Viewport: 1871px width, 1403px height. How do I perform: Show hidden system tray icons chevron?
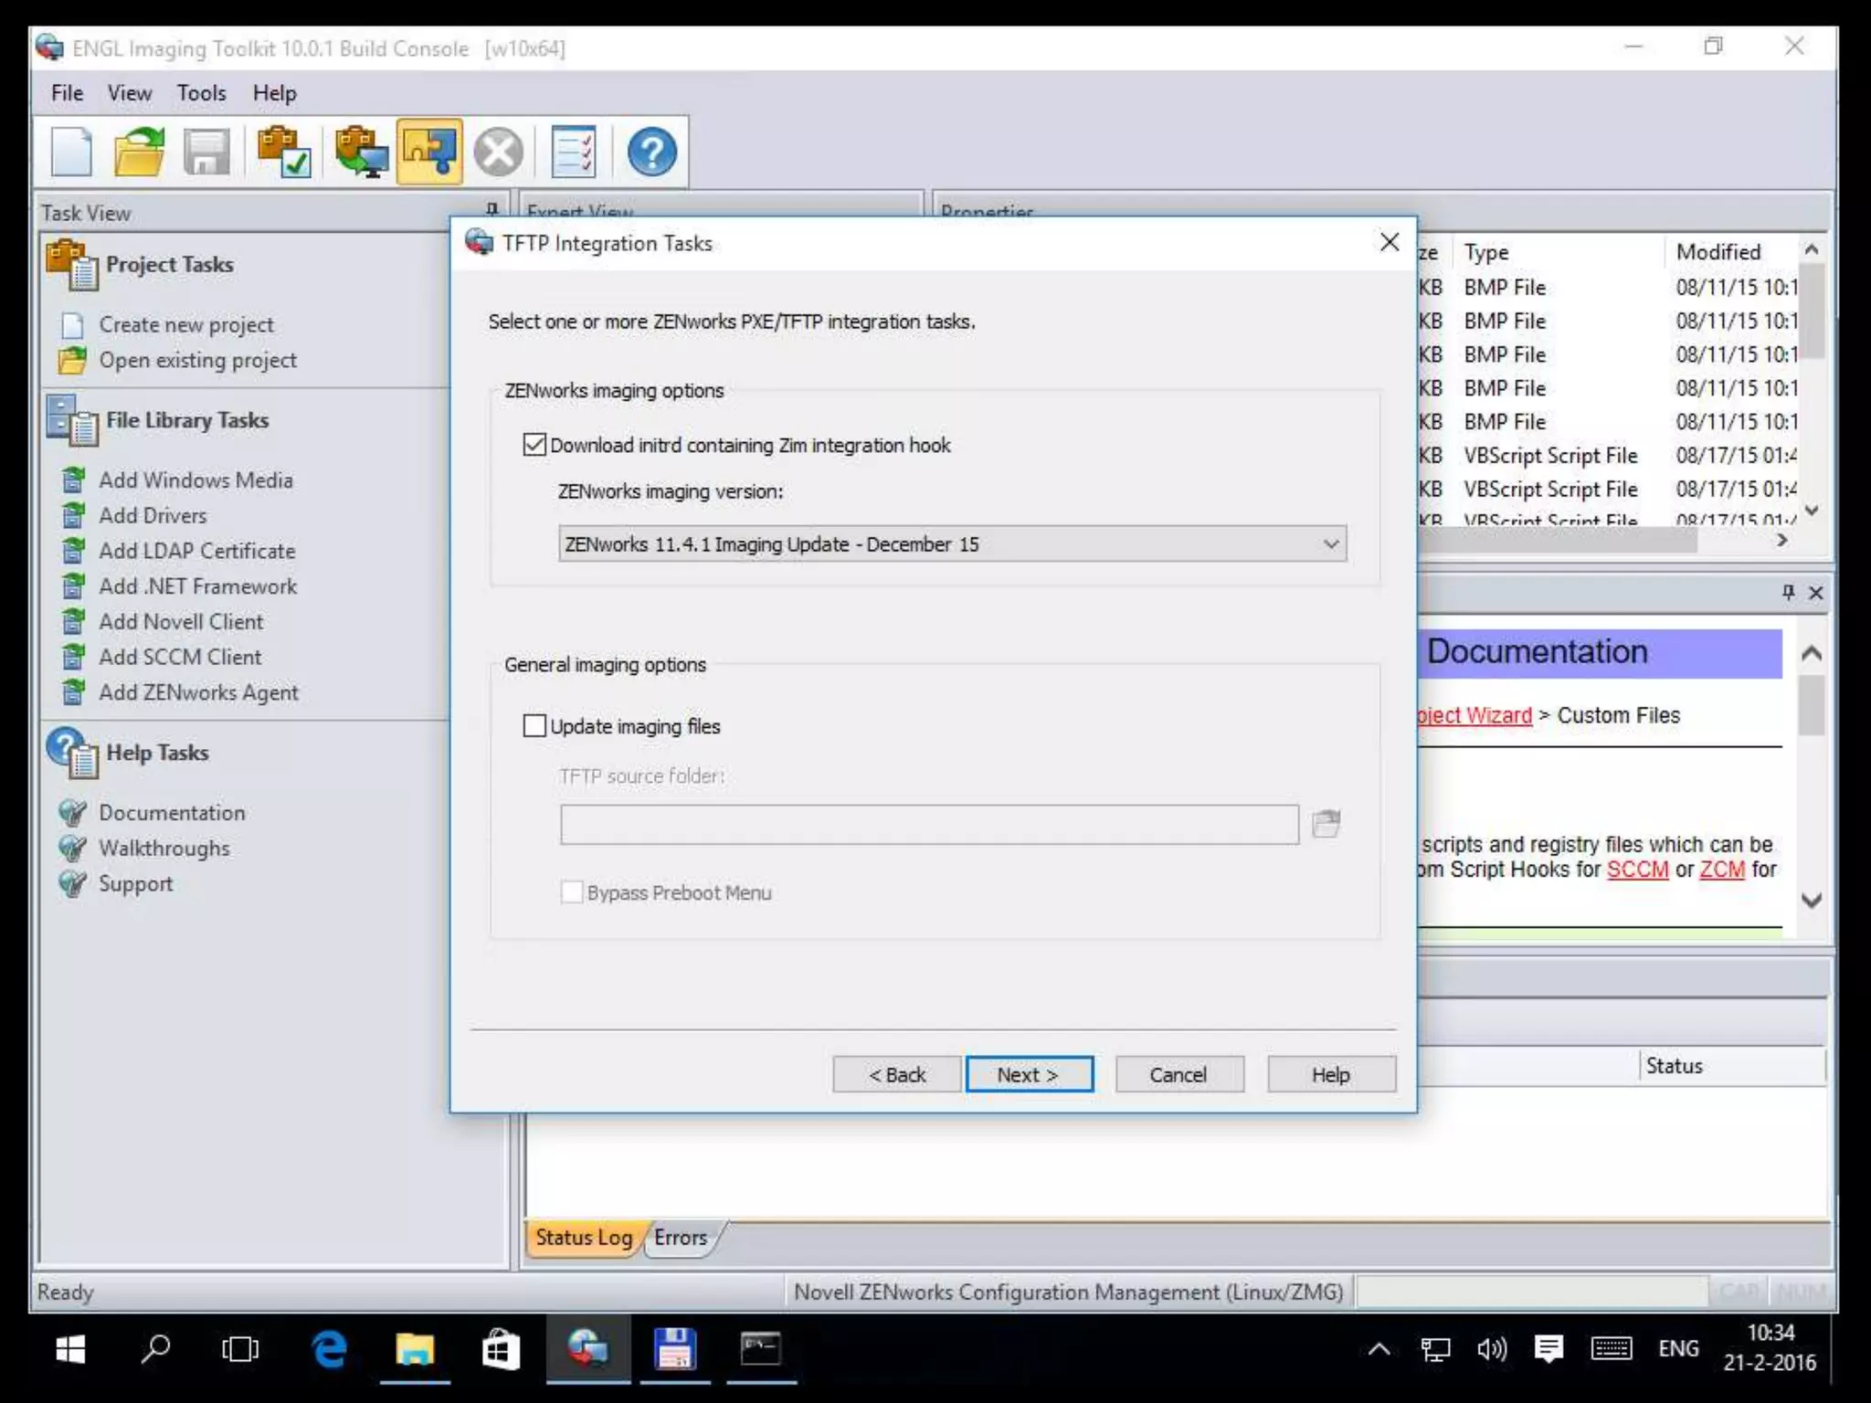coord(1379,1349)
